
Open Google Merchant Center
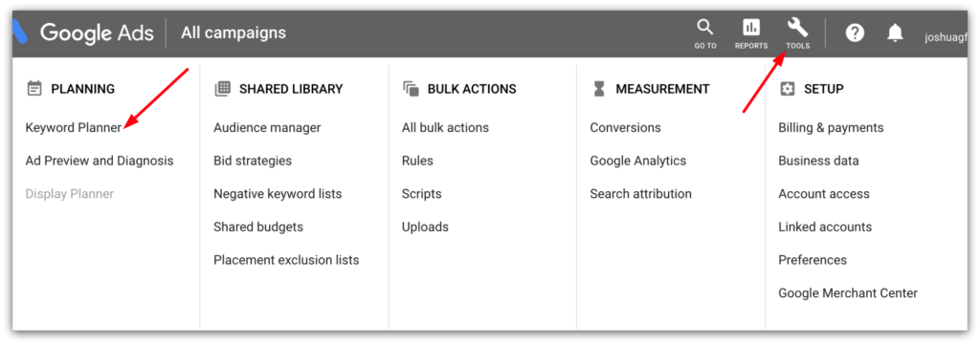[848, 293]
